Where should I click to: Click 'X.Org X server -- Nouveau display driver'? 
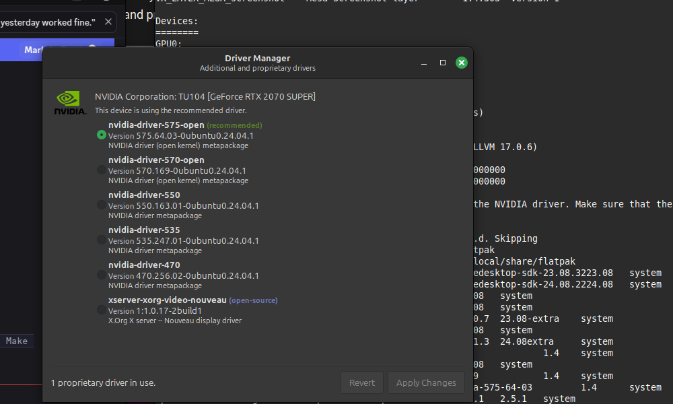tap(175, 321)
